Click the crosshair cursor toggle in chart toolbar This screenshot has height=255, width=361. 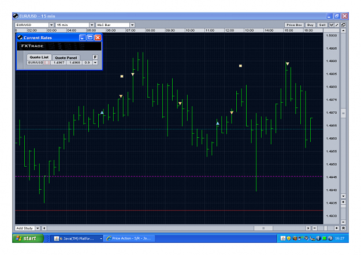(332, 25)
